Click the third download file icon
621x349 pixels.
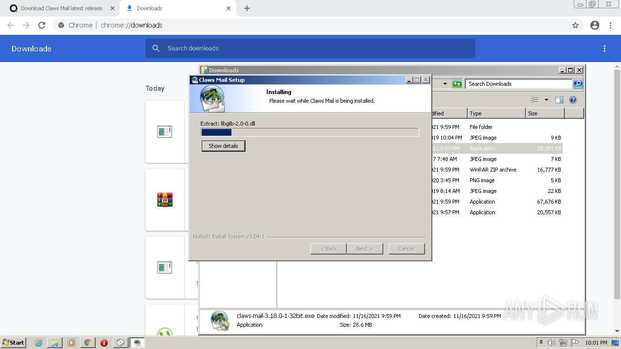click(164, 268)
